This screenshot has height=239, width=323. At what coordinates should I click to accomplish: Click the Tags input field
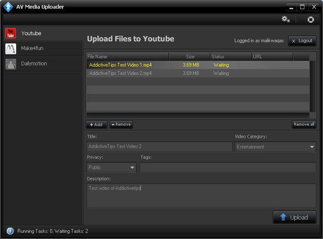228,168
